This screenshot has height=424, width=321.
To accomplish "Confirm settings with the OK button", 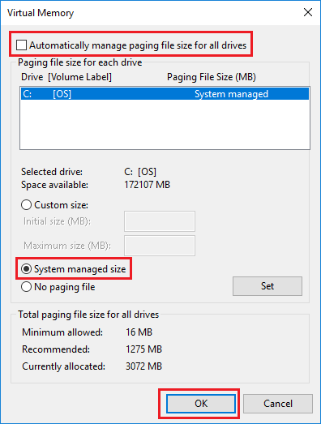I will [201, 404].
